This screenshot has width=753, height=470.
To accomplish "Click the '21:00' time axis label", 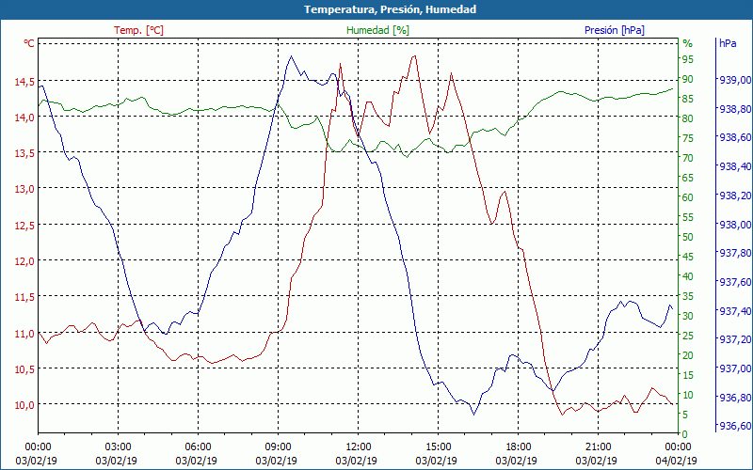I will [598, 448].
